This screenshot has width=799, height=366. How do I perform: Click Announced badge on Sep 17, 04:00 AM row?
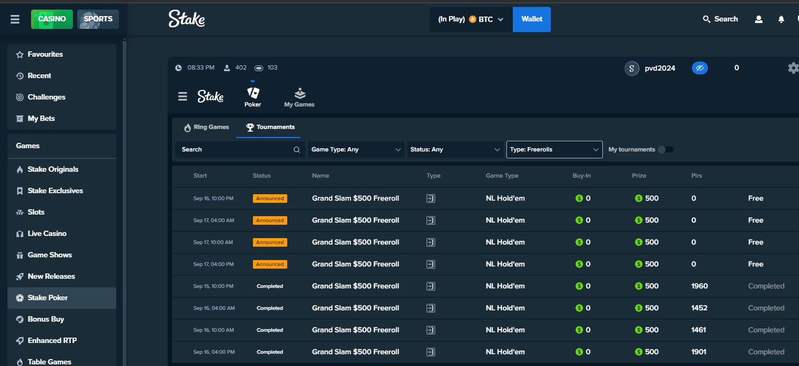(270, 220)
